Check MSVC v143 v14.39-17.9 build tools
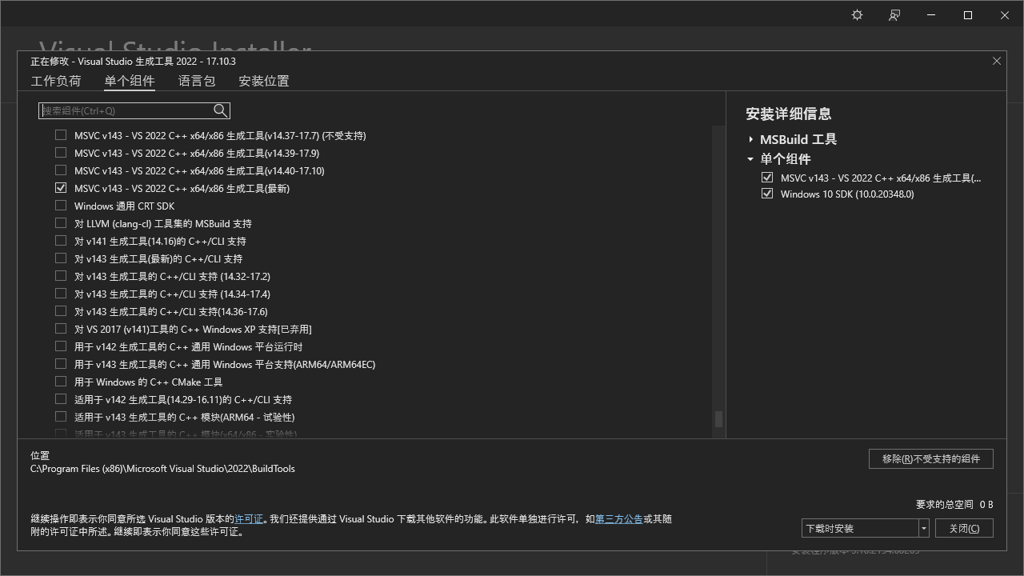1024x576 pixels. (x=61, y=153)
